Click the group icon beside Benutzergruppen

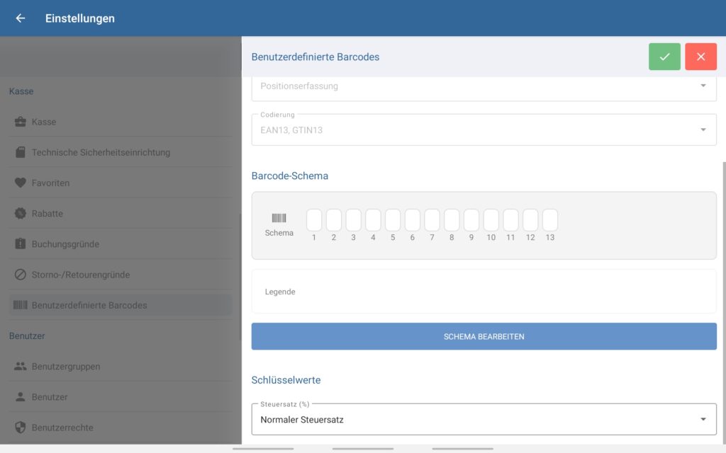click(21, 367)
